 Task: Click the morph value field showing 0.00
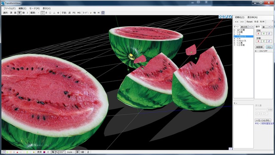pos(270,110)
